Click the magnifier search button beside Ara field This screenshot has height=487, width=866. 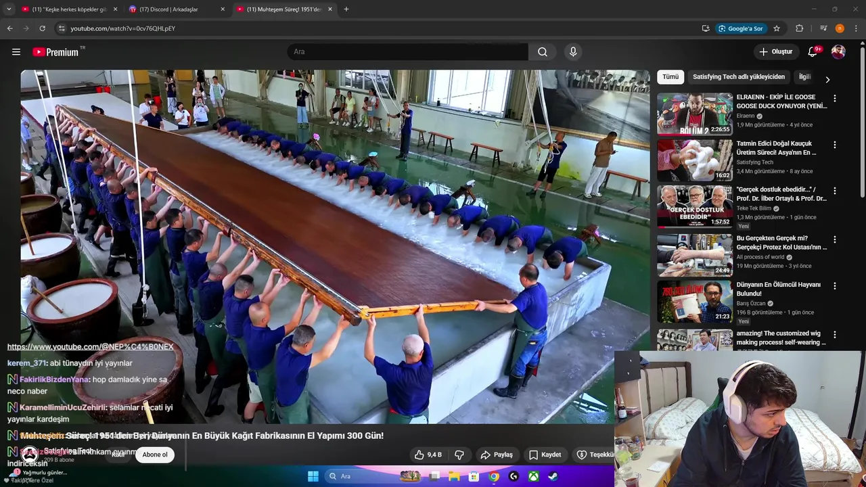click(543, 52)
